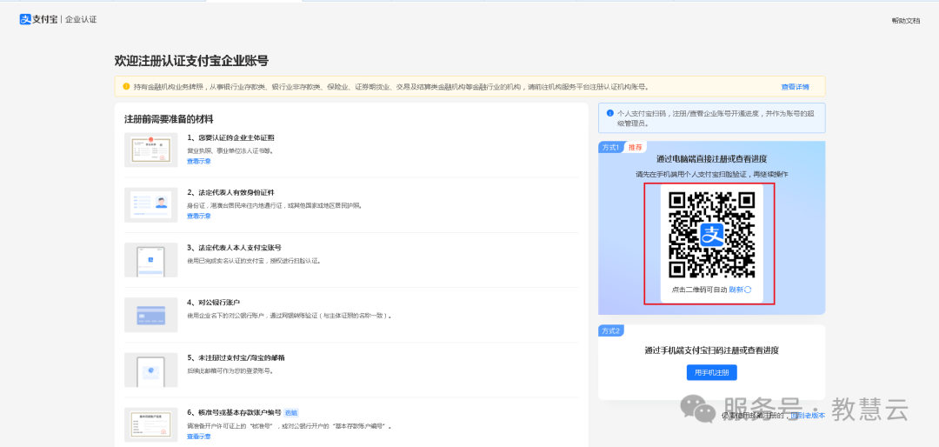
Task: Open 帮助文档 in the top right
Action: click(x=905, y=20)
